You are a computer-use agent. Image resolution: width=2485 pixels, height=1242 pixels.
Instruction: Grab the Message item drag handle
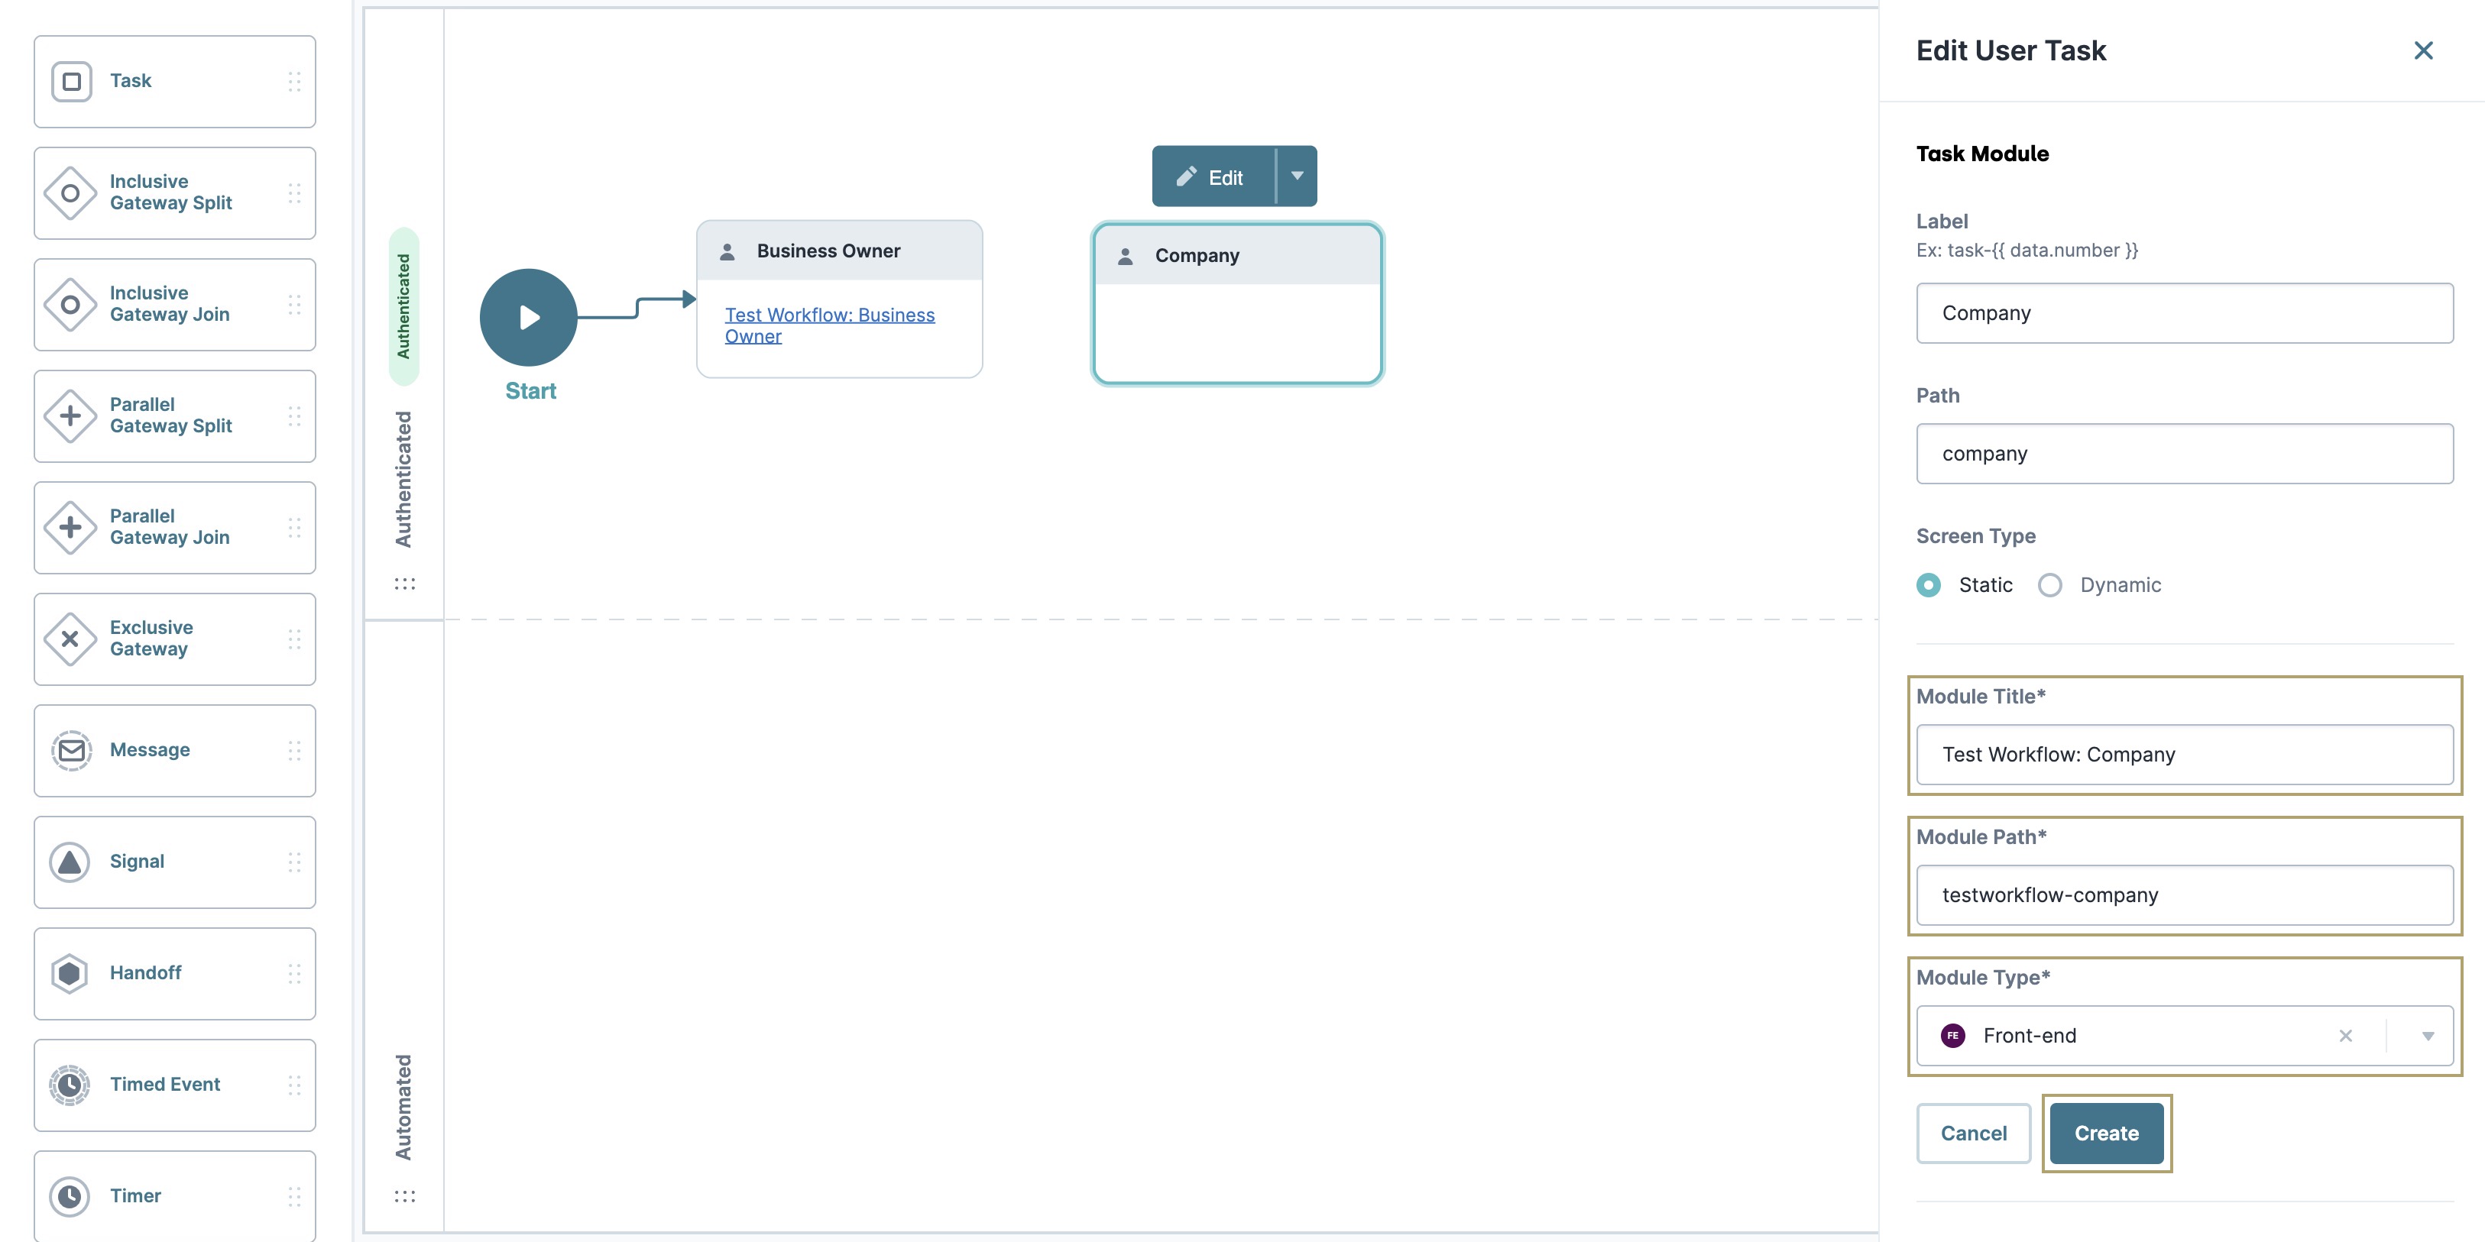click(294, 750)
